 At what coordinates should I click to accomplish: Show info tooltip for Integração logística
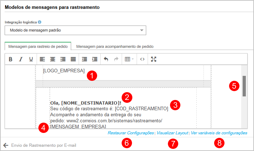39,22
